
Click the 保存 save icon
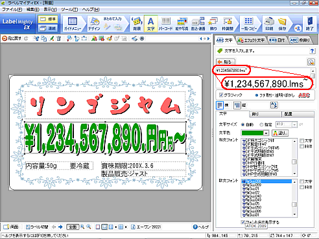point(282,24)
